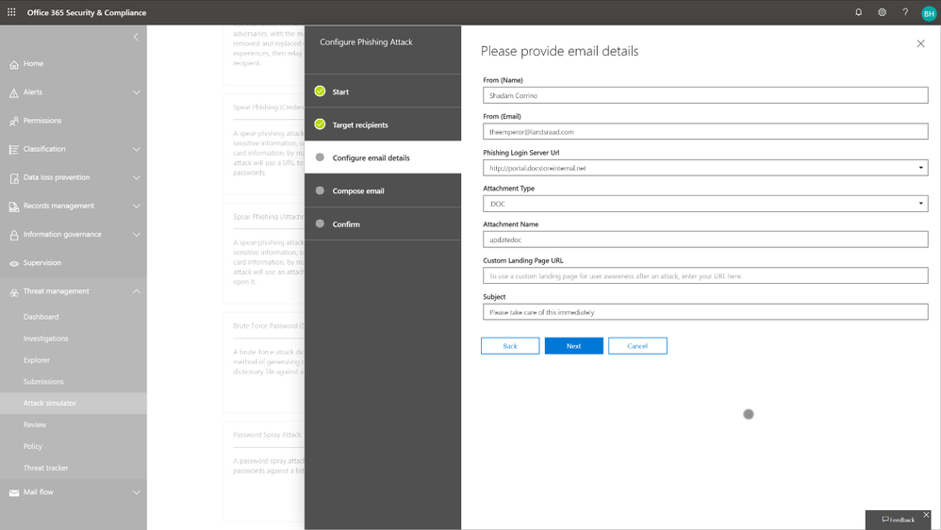Open Supervision in the sidebar

pos(42,263)
